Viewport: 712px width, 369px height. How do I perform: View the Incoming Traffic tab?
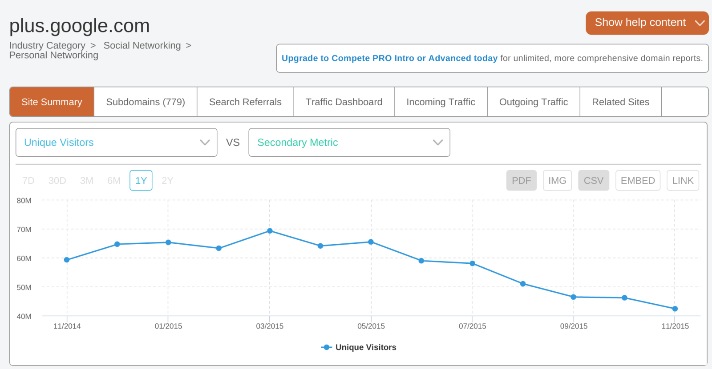point(441,102)
